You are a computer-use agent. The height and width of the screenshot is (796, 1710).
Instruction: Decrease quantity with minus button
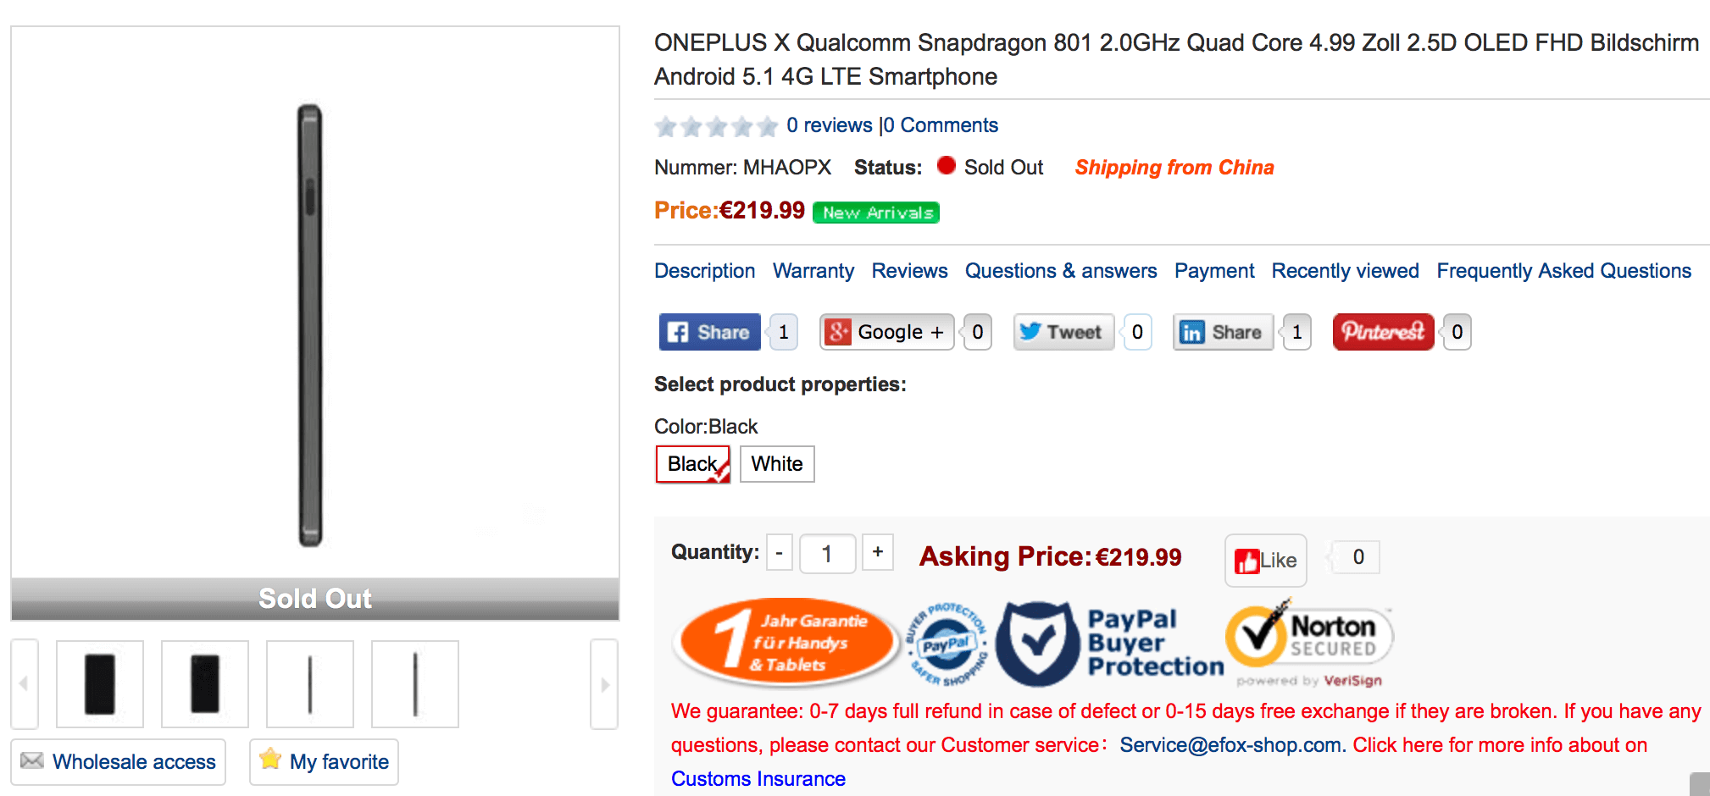pos(780,553)
